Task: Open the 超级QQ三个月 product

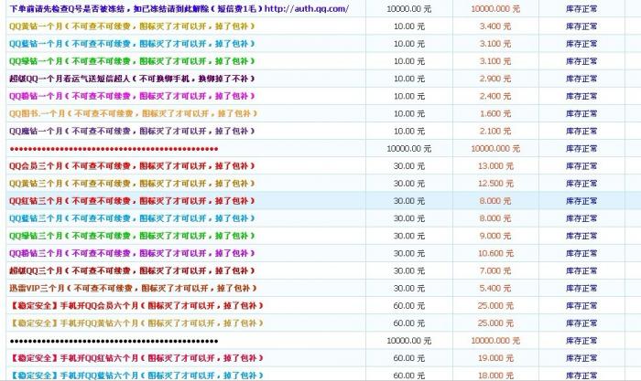Action: click(132, 270)
